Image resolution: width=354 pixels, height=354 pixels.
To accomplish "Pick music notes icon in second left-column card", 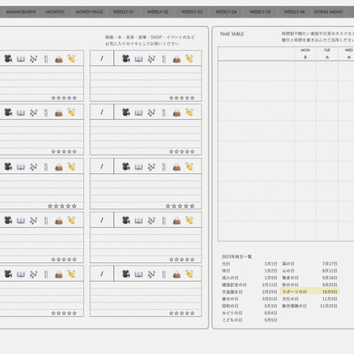I will pyautogui.click(x=33, y=112).
